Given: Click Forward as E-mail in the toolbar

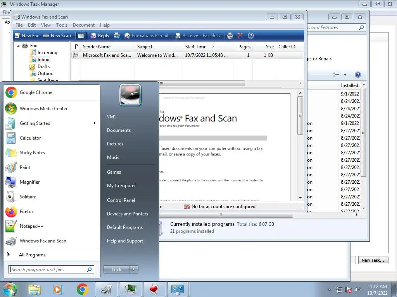Looking at the screenshot, I should 146,36.
